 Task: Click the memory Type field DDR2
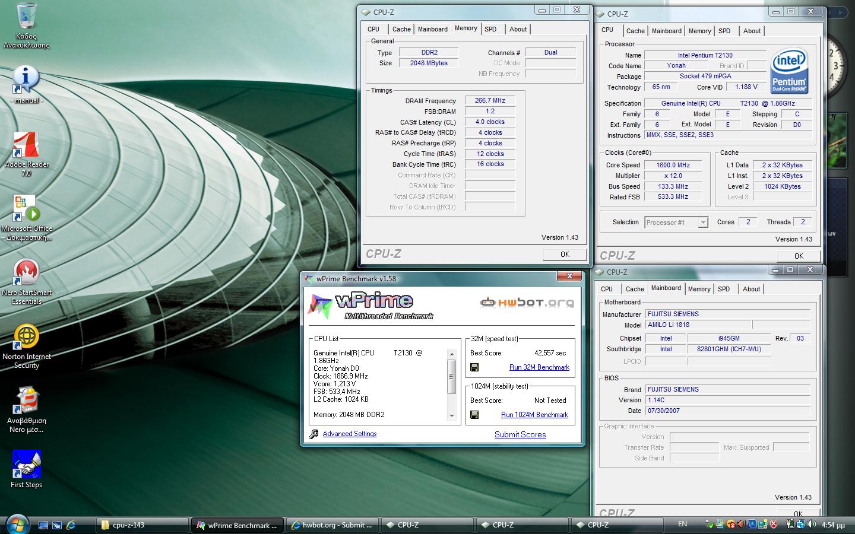point(429,53)
